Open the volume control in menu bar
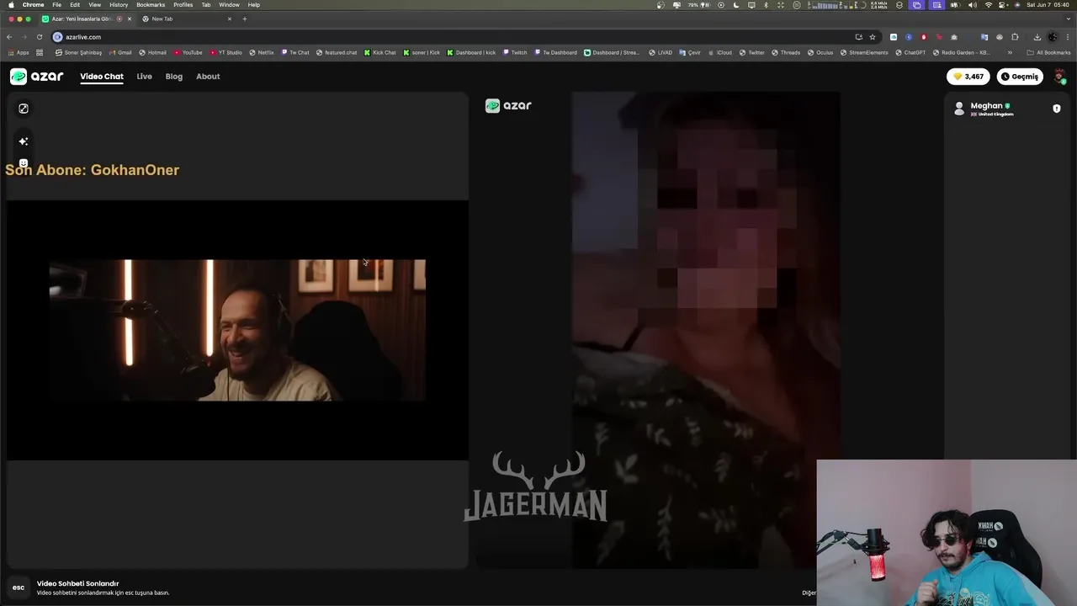Screen dimensions: 1077x606 pyautogui.click(x=973, y=5)
